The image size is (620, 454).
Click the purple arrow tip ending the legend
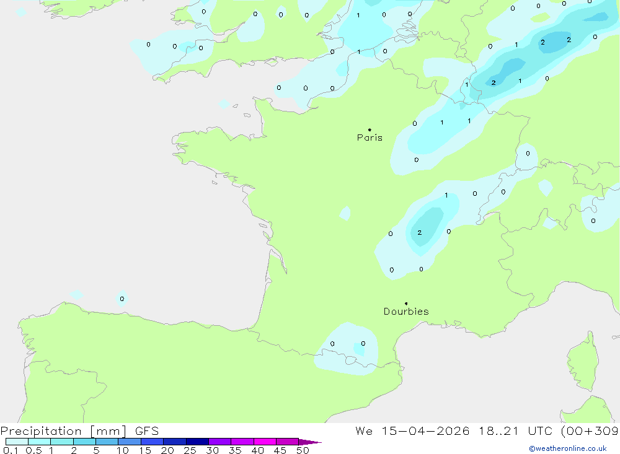tap(310, 442)
